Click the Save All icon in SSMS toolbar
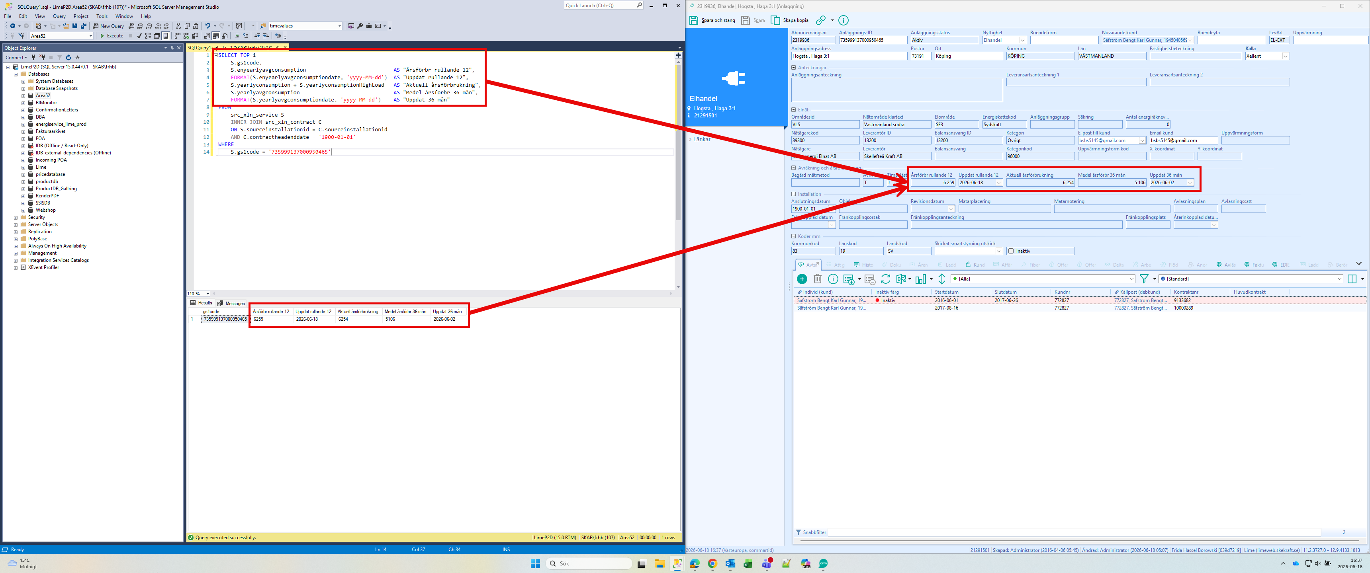 [x=84, y=26]
